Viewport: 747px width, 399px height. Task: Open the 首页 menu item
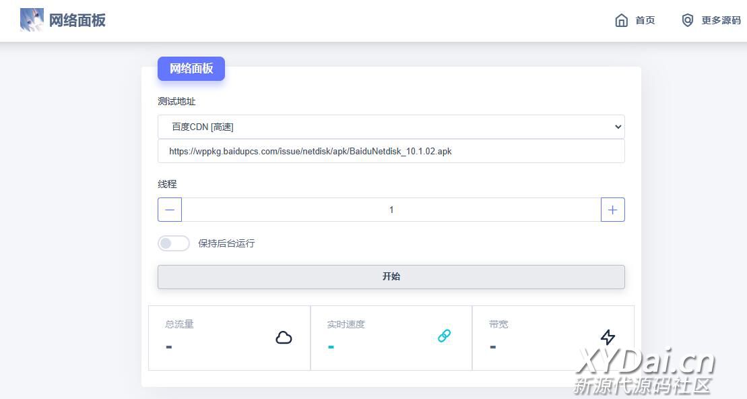pyautogui.click(x=645, y=21)
